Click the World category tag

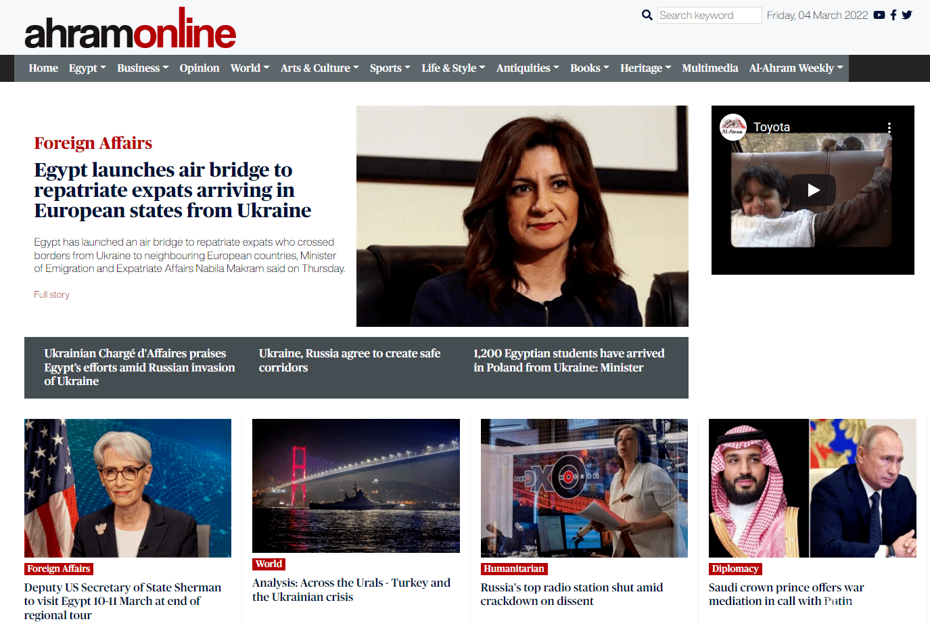click(x=269, y=564)
